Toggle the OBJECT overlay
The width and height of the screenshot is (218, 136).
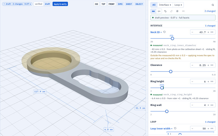point(139,4)
